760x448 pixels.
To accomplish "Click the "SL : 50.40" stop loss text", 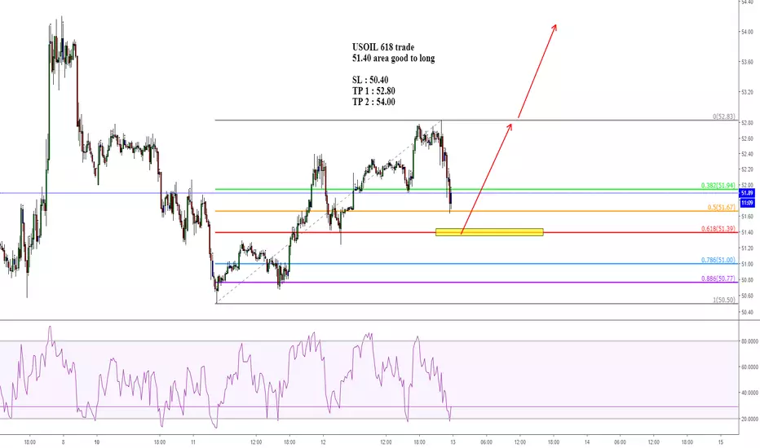I will (x=370, y=80).
